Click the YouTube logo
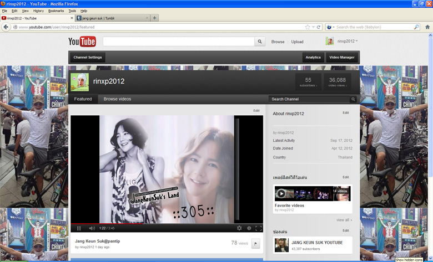The height and width of the screenshot is (262, 433). click(82, 42)
